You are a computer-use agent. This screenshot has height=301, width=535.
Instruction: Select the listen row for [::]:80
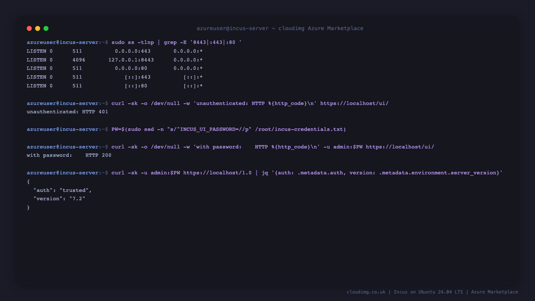click(x=115, y=86)
